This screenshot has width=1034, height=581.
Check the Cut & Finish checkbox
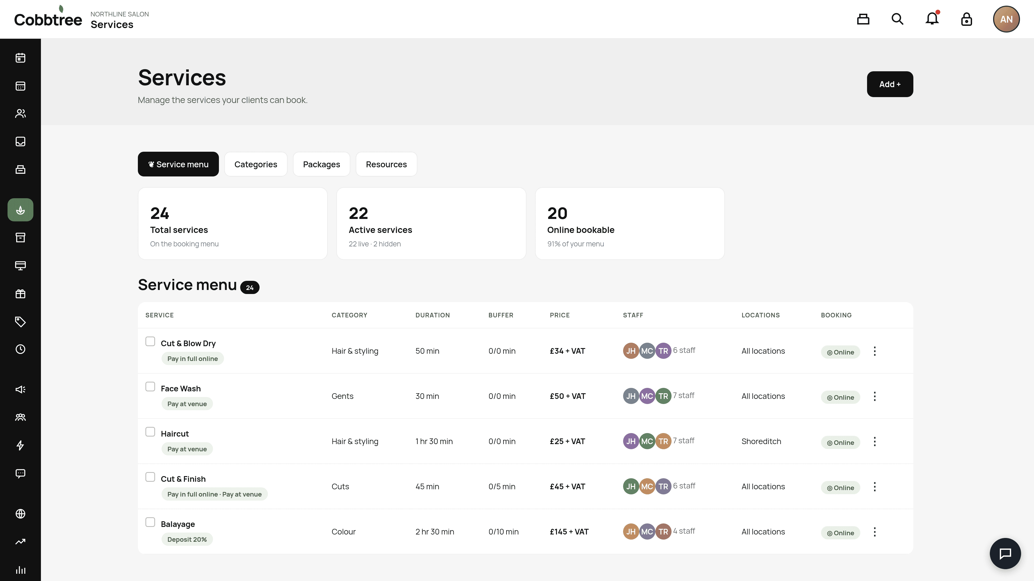[x=150, y=477]
